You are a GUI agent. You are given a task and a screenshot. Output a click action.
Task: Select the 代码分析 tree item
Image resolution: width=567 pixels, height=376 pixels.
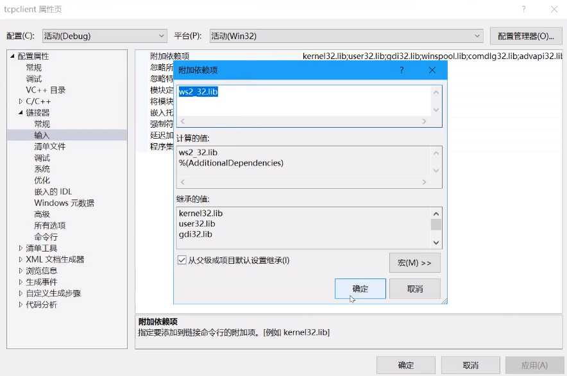click(x=42, y=303)
